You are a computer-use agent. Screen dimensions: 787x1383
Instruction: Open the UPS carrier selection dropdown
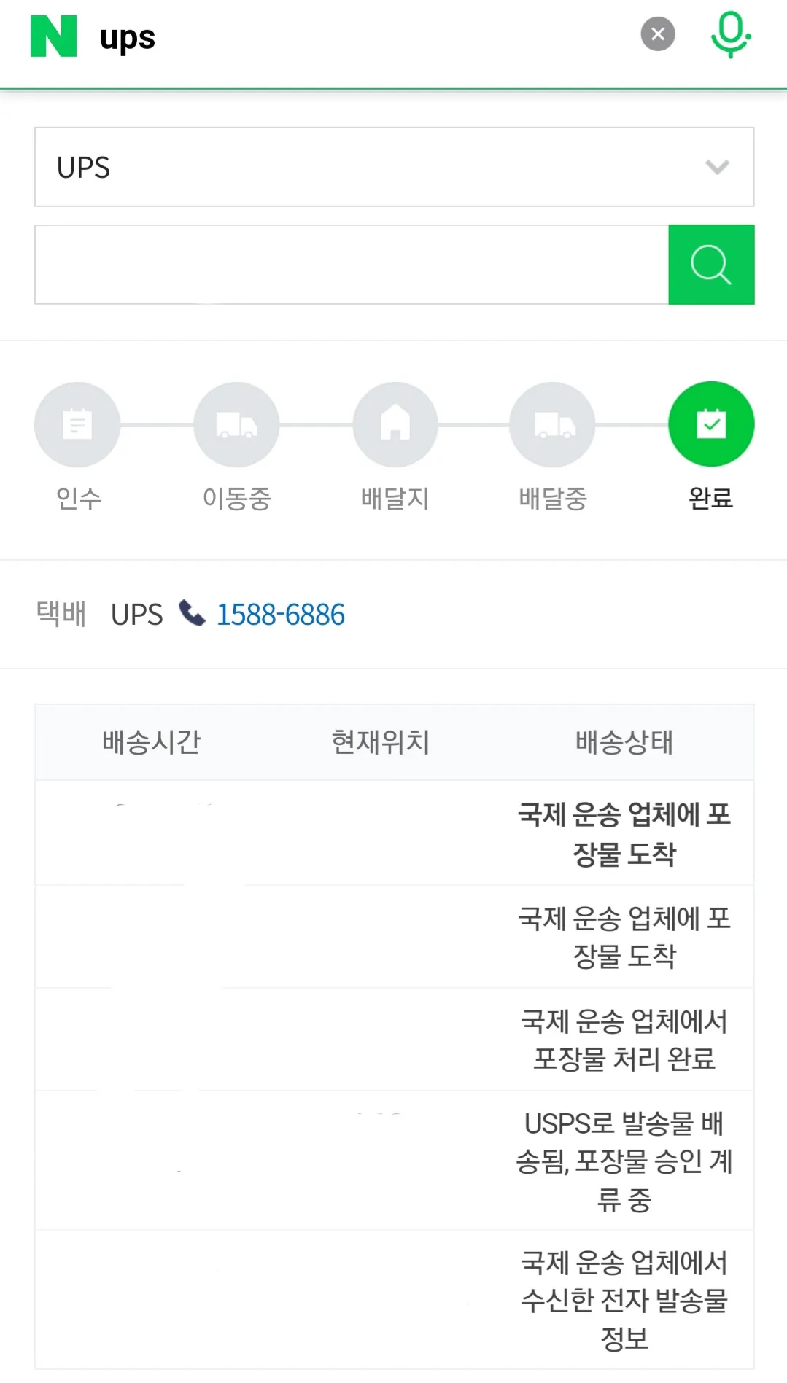(x=394, y=167)
